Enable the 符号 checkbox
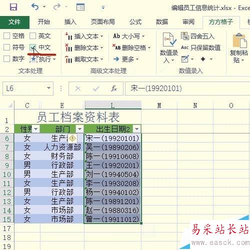Viewport: 250px width, 250px height. tap(7, 47)
